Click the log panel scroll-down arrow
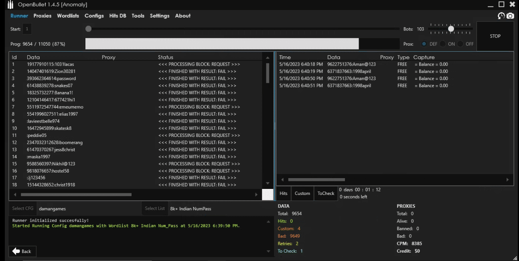This screenshot has width=519, height=261. (268, 251)
